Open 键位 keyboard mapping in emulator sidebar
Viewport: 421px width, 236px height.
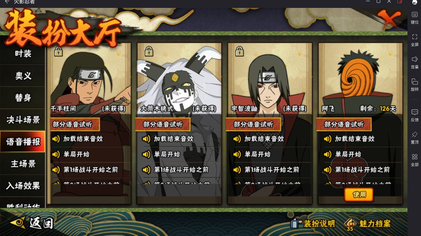click(x=415, y=18)
